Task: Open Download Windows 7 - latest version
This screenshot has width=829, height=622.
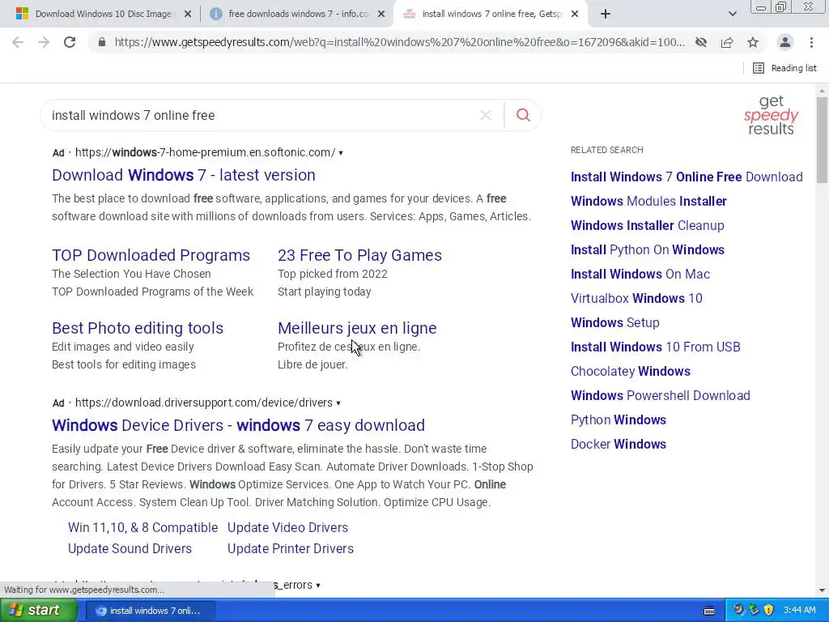Action: pyautogui.click(x=184, y=175)
